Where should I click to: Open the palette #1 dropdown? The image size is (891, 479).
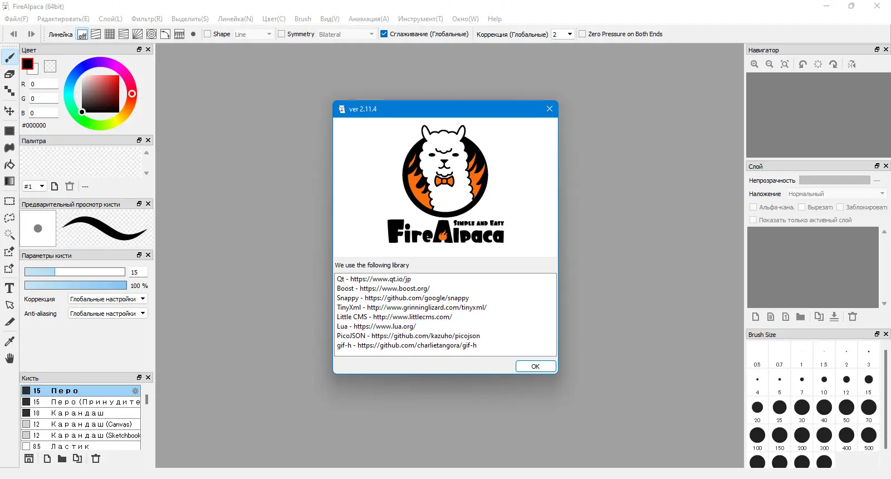34,186
